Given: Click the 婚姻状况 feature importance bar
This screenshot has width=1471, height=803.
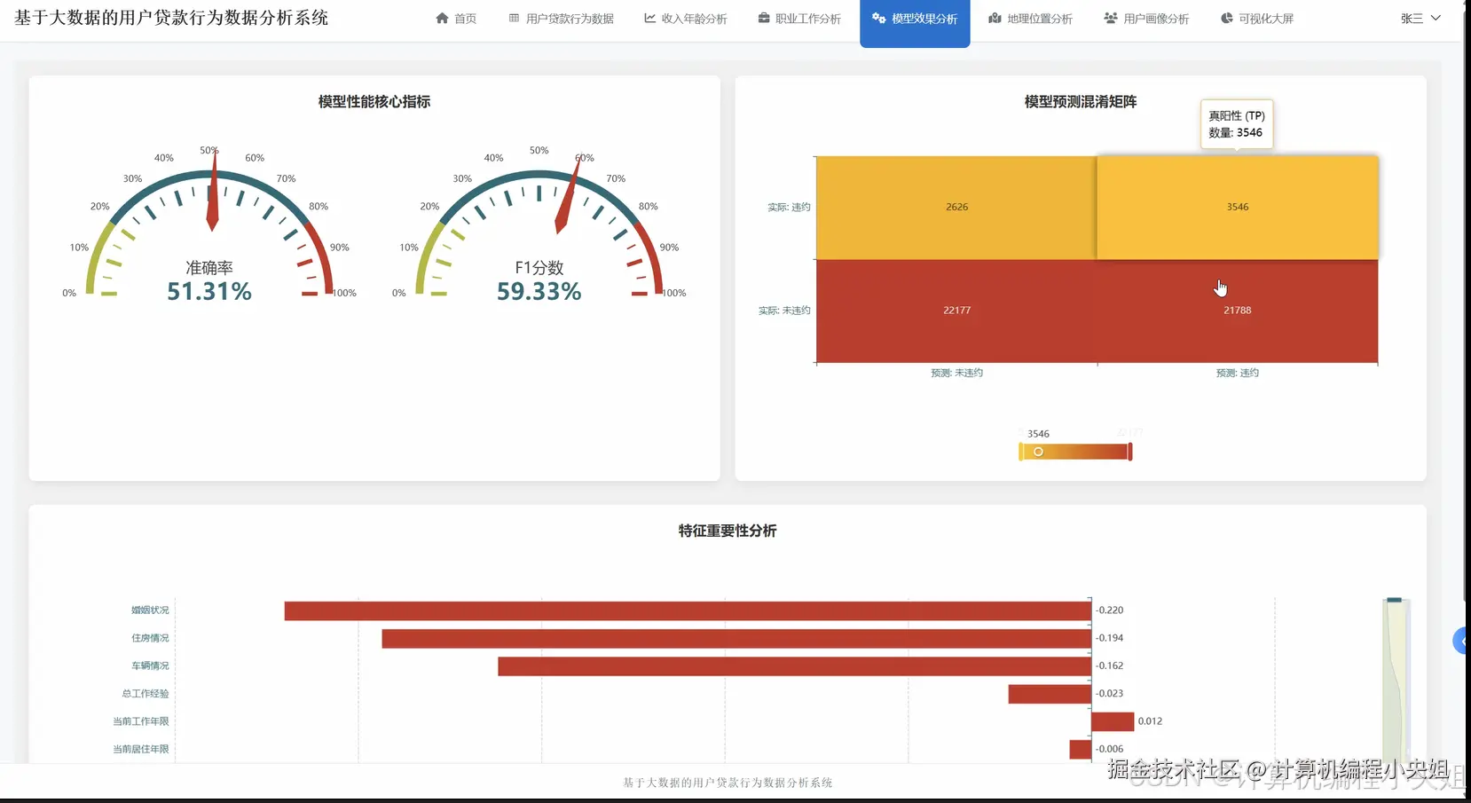Looking at the screenshot, I should [688, 610].
